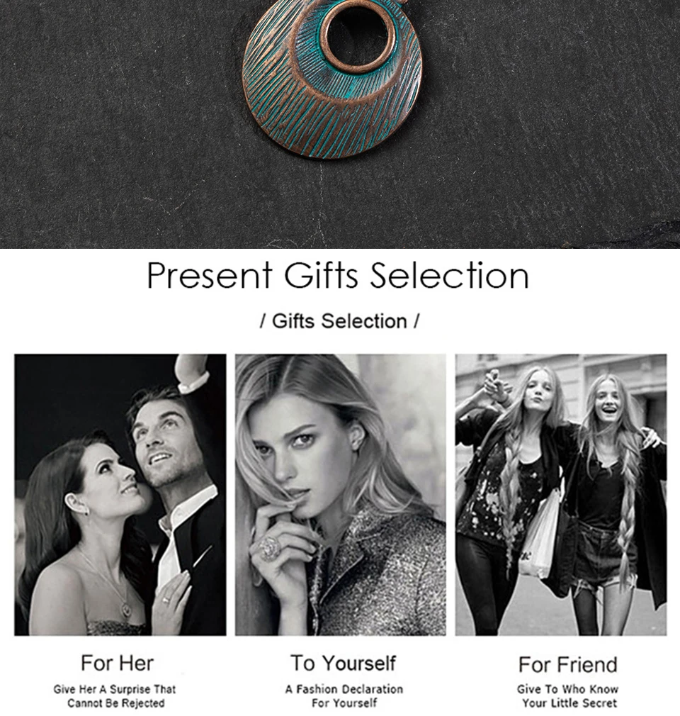Select the To Yourself label

point(344,663)
